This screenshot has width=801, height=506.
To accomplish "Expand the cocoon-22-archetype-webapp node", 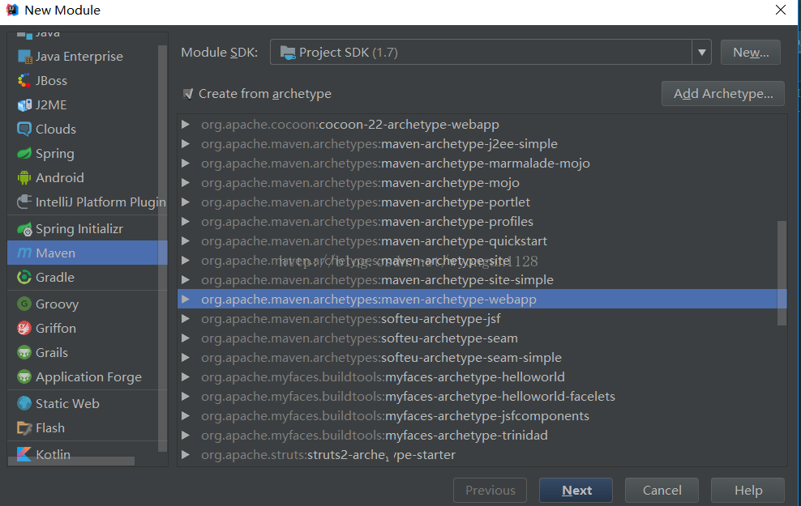I will click(186, 125).
